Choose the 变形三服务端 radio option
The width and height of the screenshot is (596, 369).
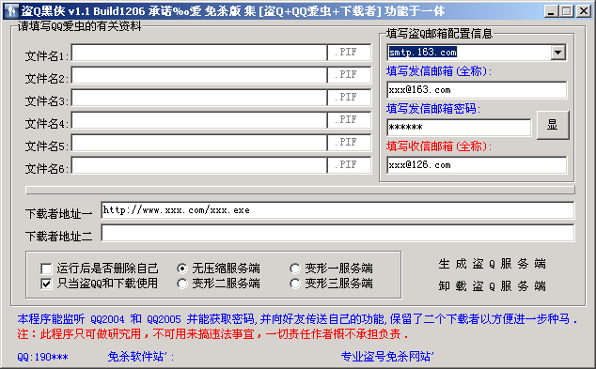tap(294, 284)
